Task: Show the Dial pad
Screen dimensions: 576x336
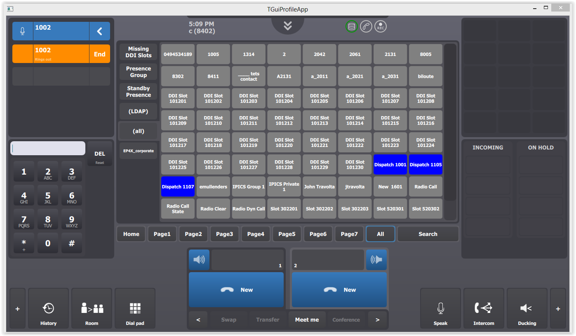Action: click(135, 308)
